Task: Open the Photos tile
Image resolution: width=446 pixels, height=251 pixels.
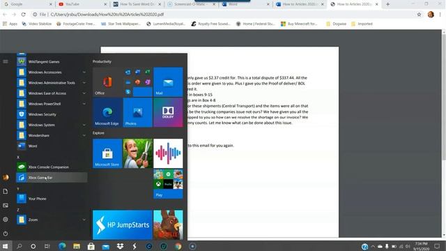Action: pyautogui.click(x=138, y=112)
